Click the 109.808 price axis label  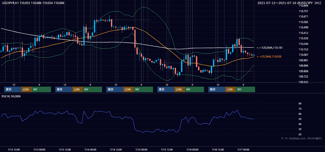(304, 71)
